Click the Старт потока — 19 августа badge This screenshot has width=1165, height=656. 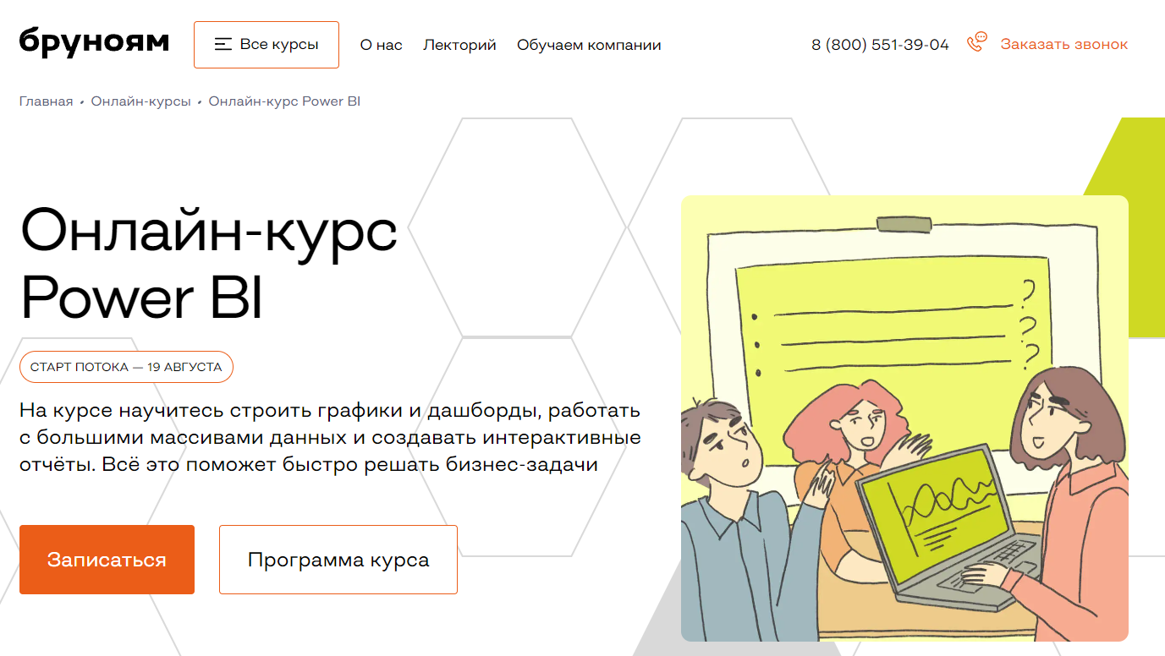[x=126, y=367]
